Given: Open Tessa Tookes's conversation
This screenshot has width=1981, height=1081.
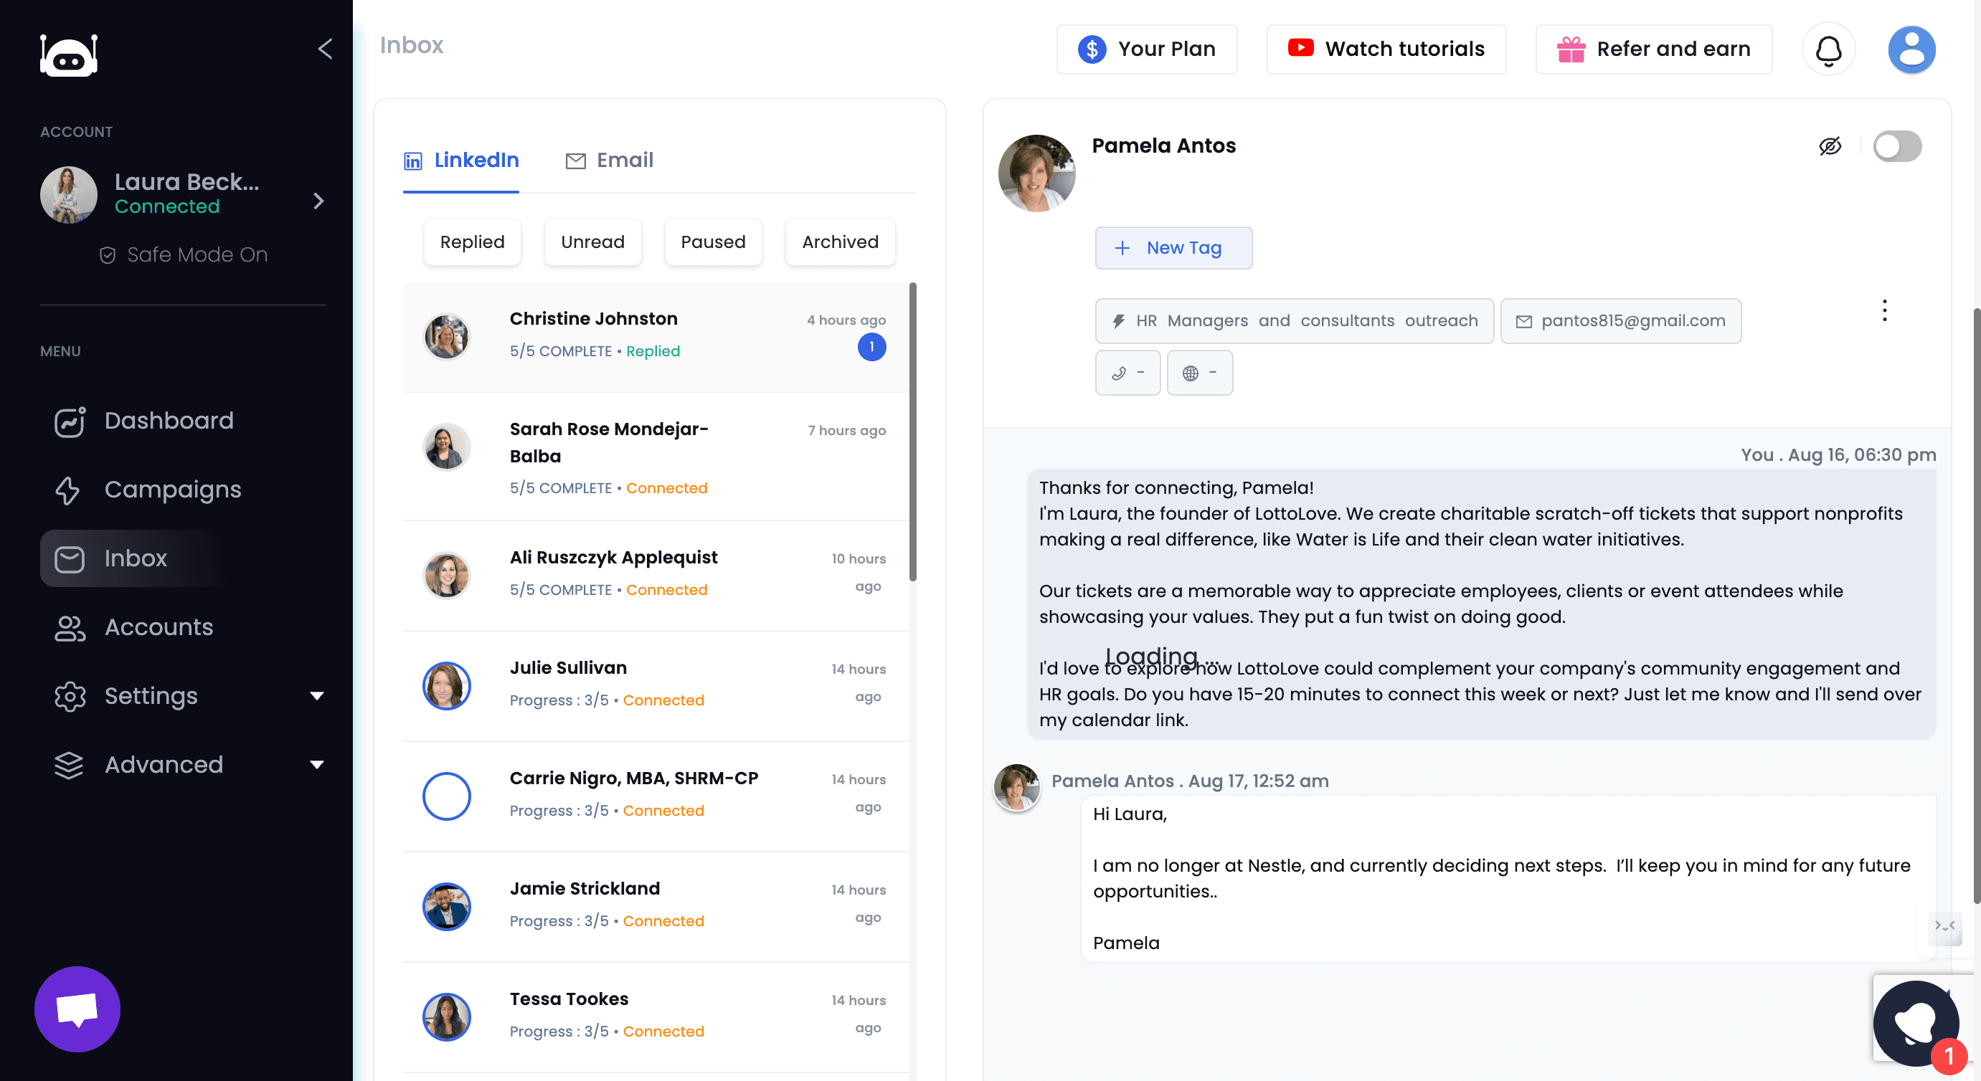Looking at the screenshot, I should click(656, 1017).
